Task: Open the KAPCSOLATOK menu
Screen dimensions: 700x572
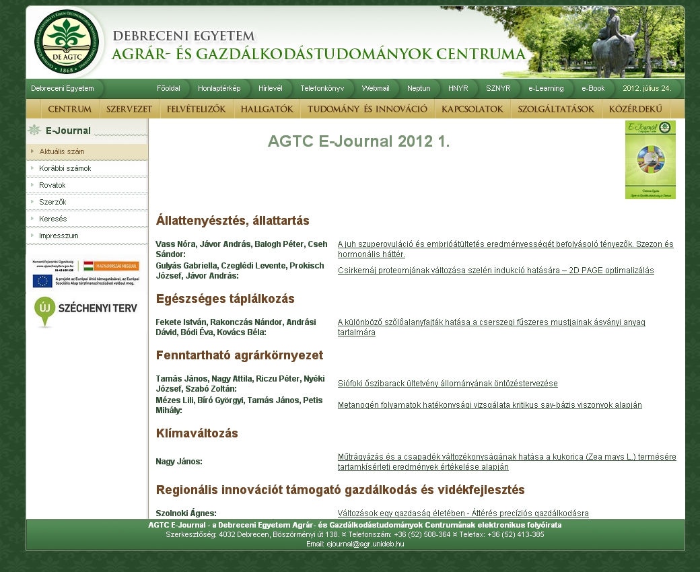Action: (x=473, y=109)
